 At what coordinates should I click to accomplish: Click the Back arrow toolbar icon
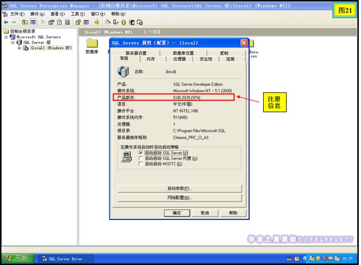pyautogui.click(x=6, y=23)
